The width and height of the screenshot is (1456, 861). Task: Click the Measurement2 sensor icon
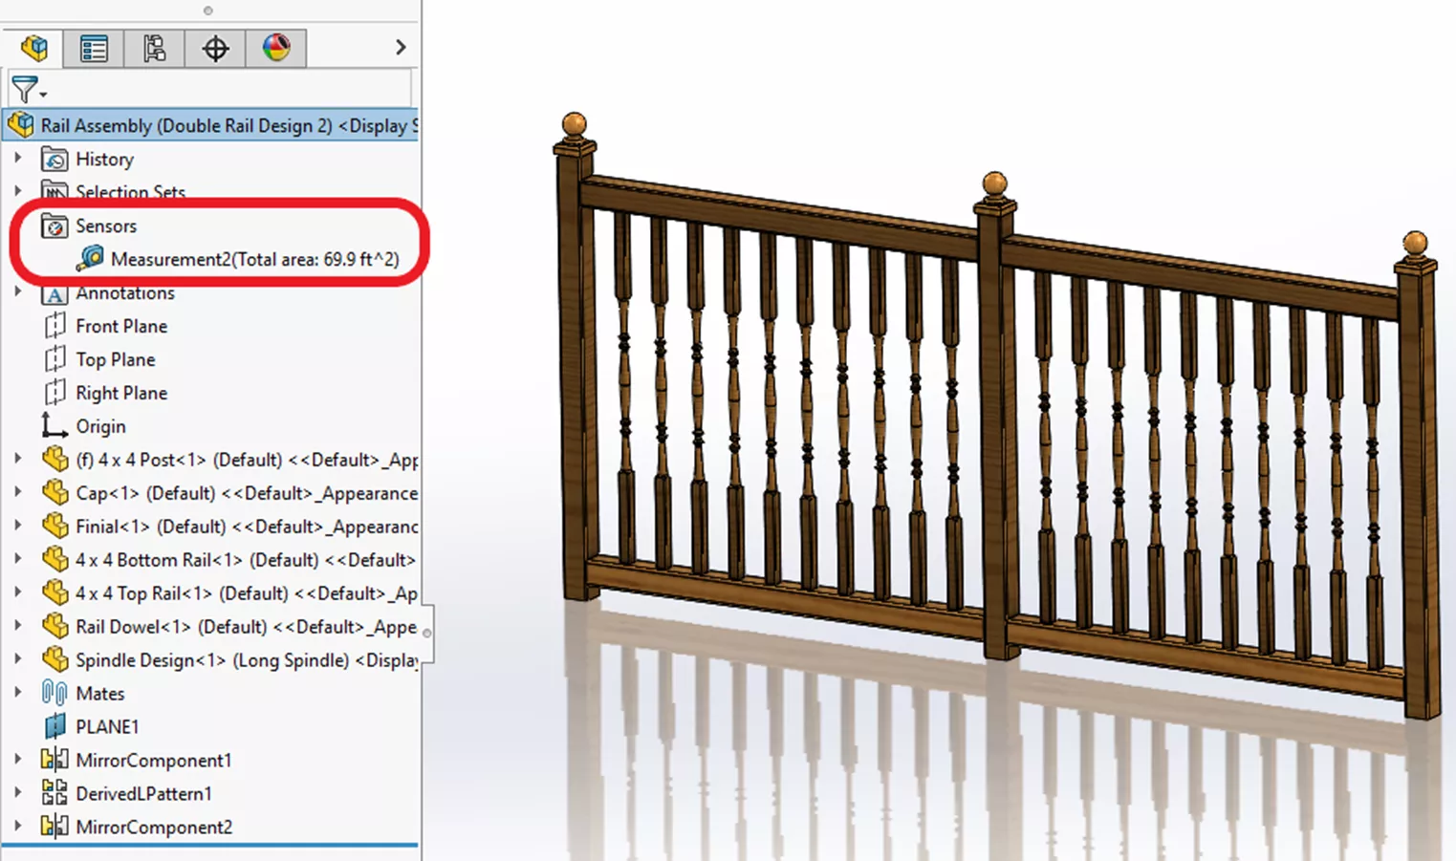point(90,258)
